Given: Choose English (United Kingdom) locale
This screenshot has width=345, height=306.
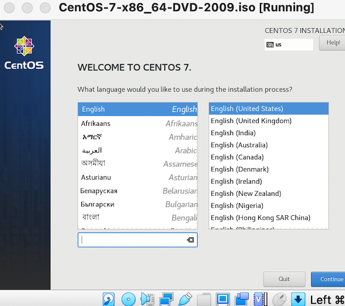Looking at the screenshot, I should pos(269,121).
